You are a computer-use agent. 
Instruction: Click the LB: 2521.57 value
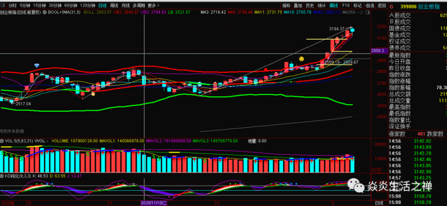[179, 12]
